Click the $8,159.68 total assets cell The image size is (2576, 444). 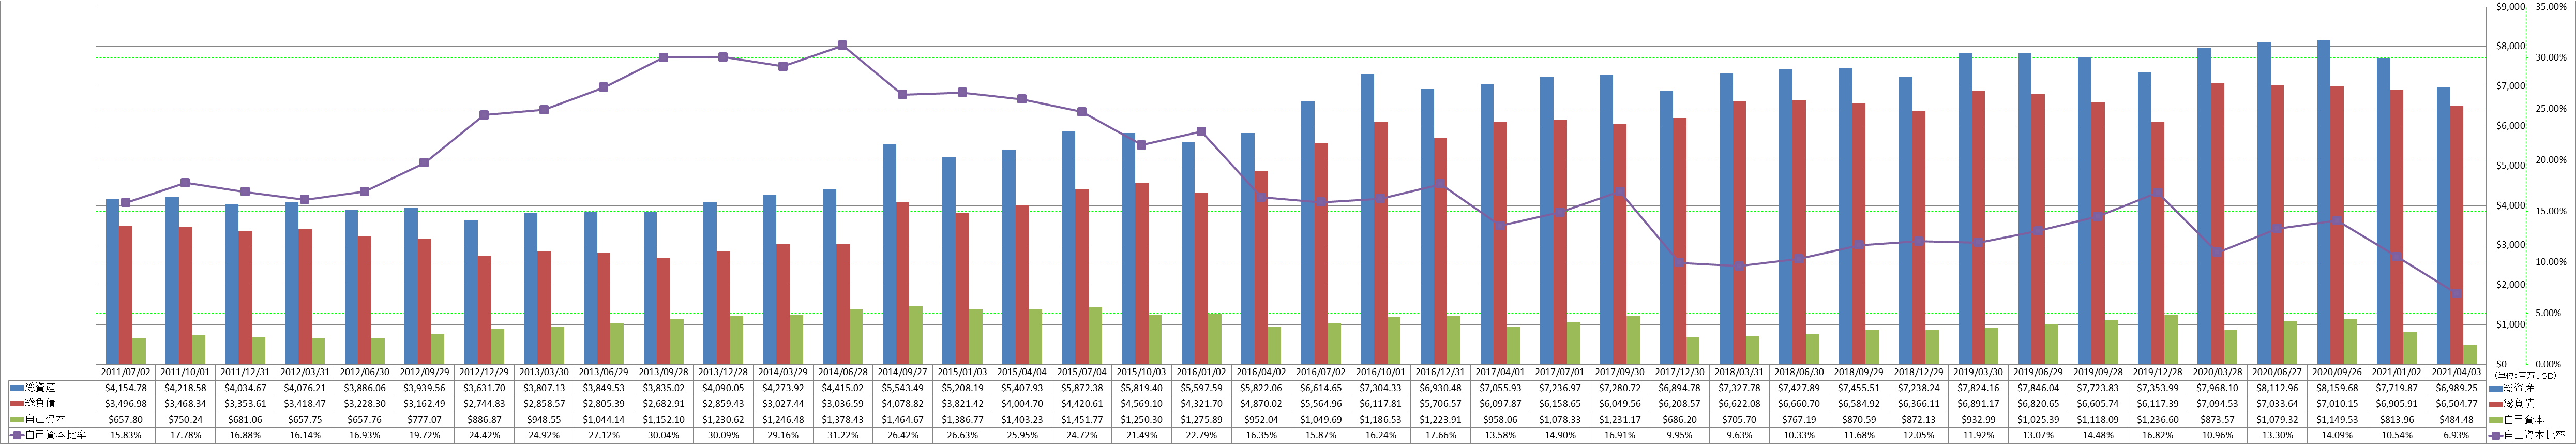coord(2337,388)
